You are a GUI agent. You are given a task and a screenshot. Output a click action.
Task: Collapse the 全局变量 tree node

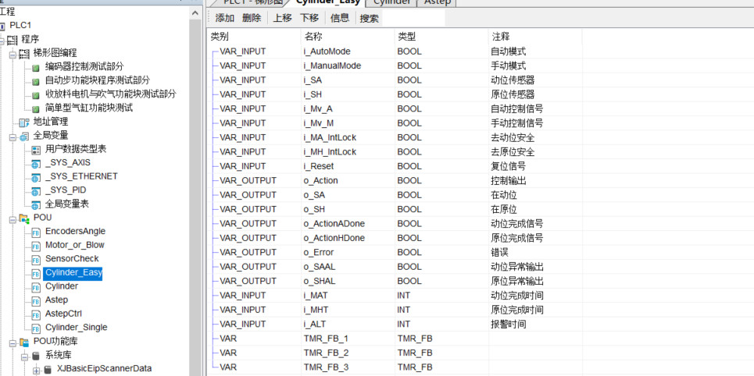click(13, 136)
